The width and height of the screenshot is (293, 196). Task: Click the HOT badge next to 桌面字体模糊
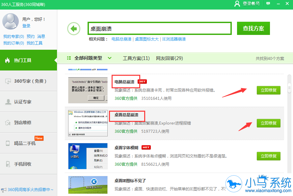coord(146,148)
